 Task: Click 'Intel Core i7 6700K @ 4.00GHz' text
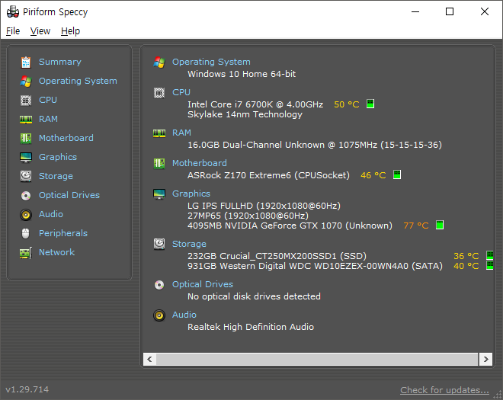(x=255, y=104)
